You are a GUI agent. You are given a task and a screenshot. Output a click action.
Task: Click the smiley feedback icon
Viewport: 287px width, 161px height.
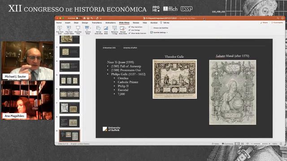click(x=283, y=18)
